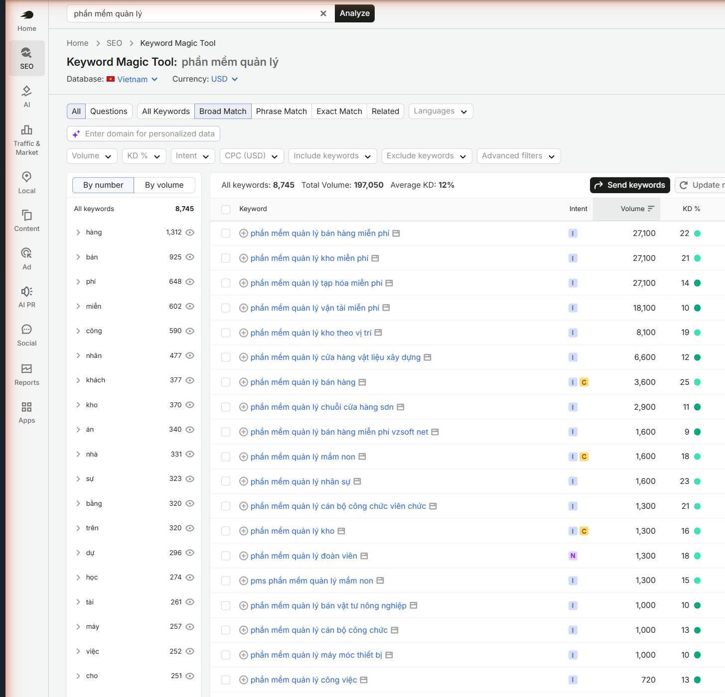Open the Apps grid icon
725x697 pixels.
[x=26, y=407]
